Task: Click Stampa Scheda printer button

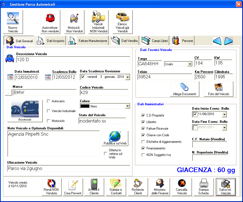Action: (204, 187)
